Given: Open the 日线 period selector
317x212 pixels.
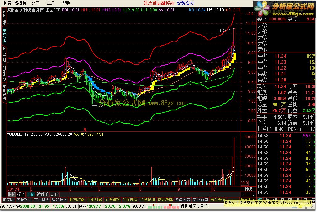Looking at the screenshot, I should coord(248,189).
